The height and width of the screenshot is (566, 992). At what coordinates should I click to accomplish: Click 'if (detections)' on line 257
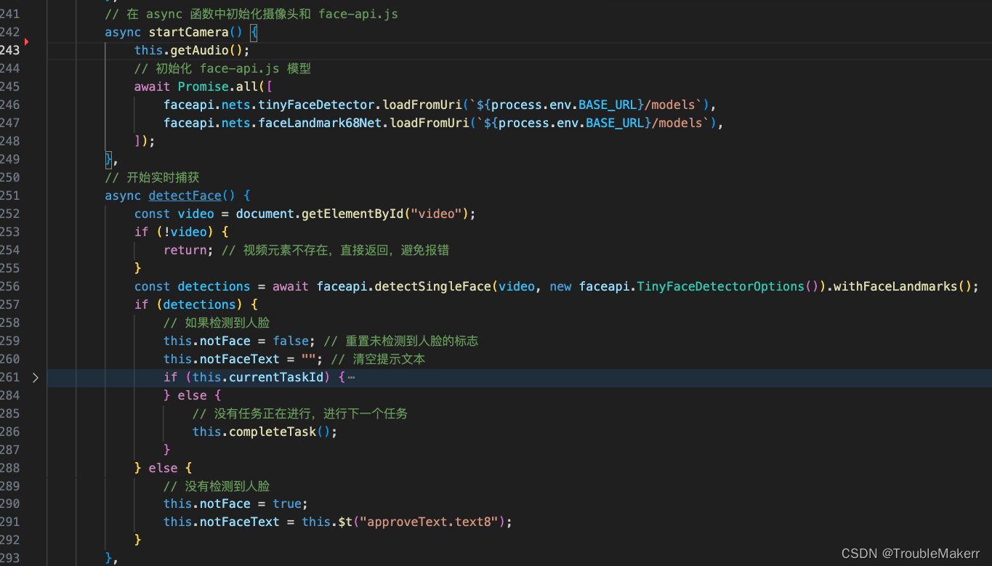188,304
